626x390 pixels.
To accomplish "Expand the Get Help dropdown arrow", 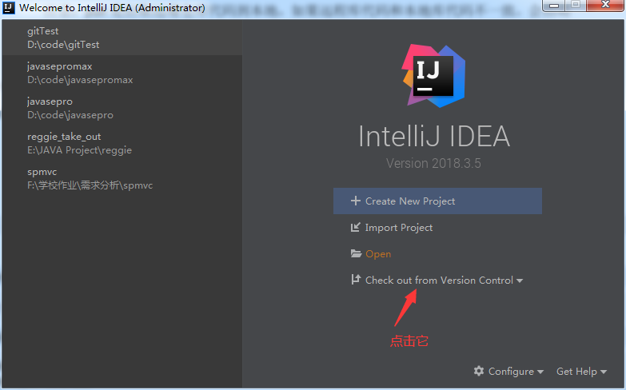I will [x=604, y=372].
